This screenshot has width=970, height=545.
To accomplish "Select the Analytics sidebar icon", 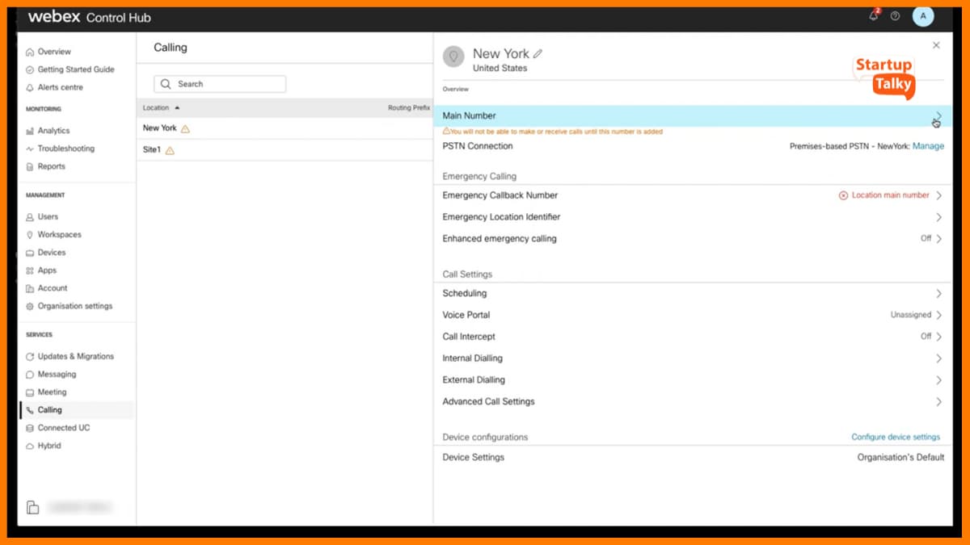I will (30, 130).
